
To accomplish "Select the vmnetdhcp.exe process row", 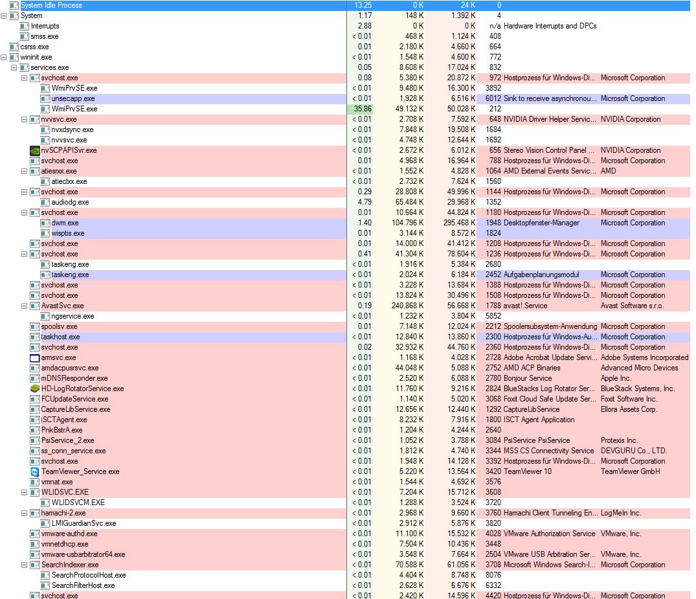I will (x=345, y=544).
